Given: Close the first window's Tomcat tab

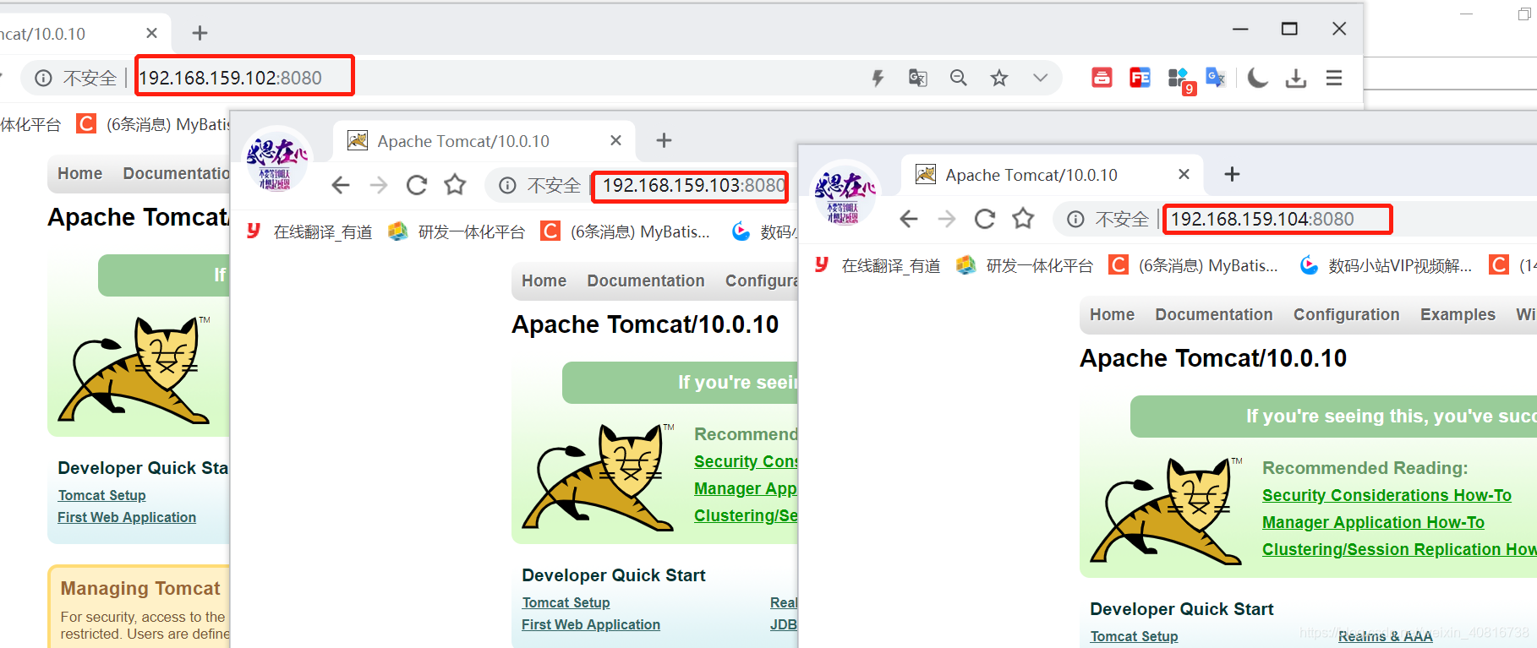Looking at the screenshot, I should 151,33.
